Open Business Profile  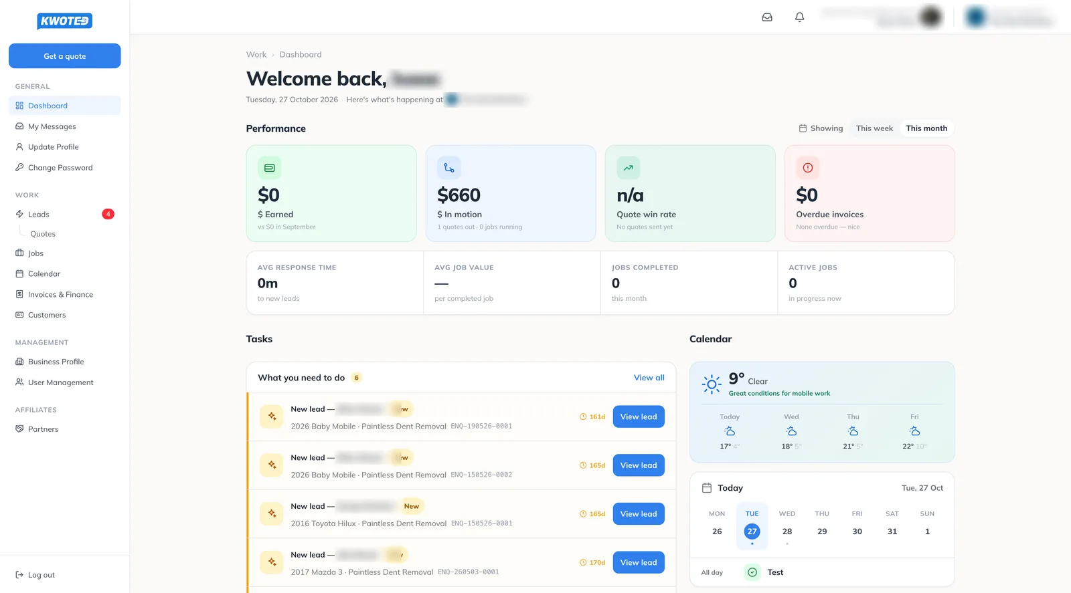(65, 362)
